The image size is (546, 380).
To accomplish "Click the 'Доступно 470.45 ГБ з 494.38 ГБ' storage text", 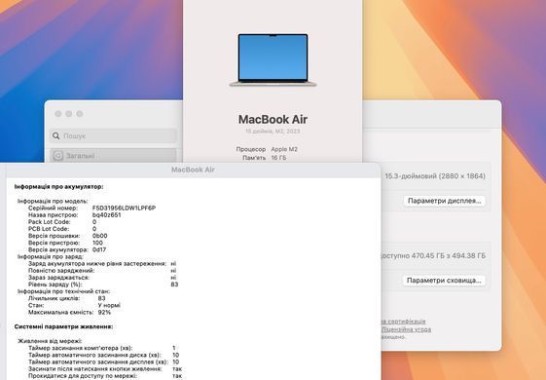I will [432, 255].
